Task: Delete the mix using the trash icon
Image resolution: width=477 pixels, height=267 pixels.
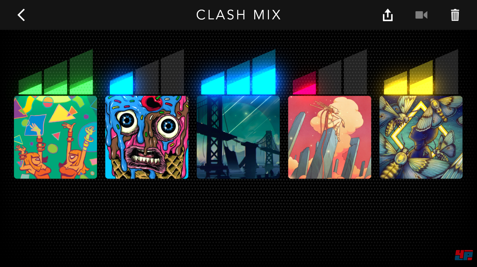Action: coord(455,15)
